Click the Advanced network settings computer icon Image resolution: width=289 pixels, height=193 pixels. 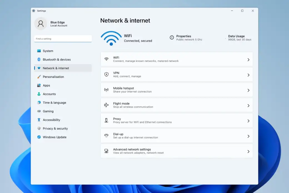(x=106, y=151)
